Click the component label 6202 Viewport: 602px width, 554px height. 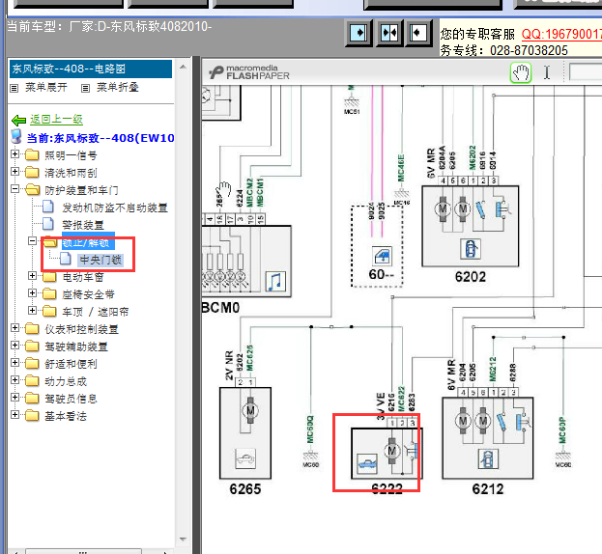point(471,276)
